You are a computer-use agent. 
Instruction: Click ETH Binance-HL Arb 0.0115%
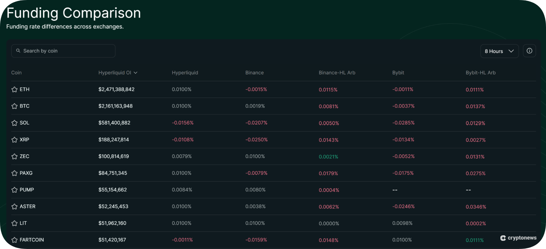328,90
